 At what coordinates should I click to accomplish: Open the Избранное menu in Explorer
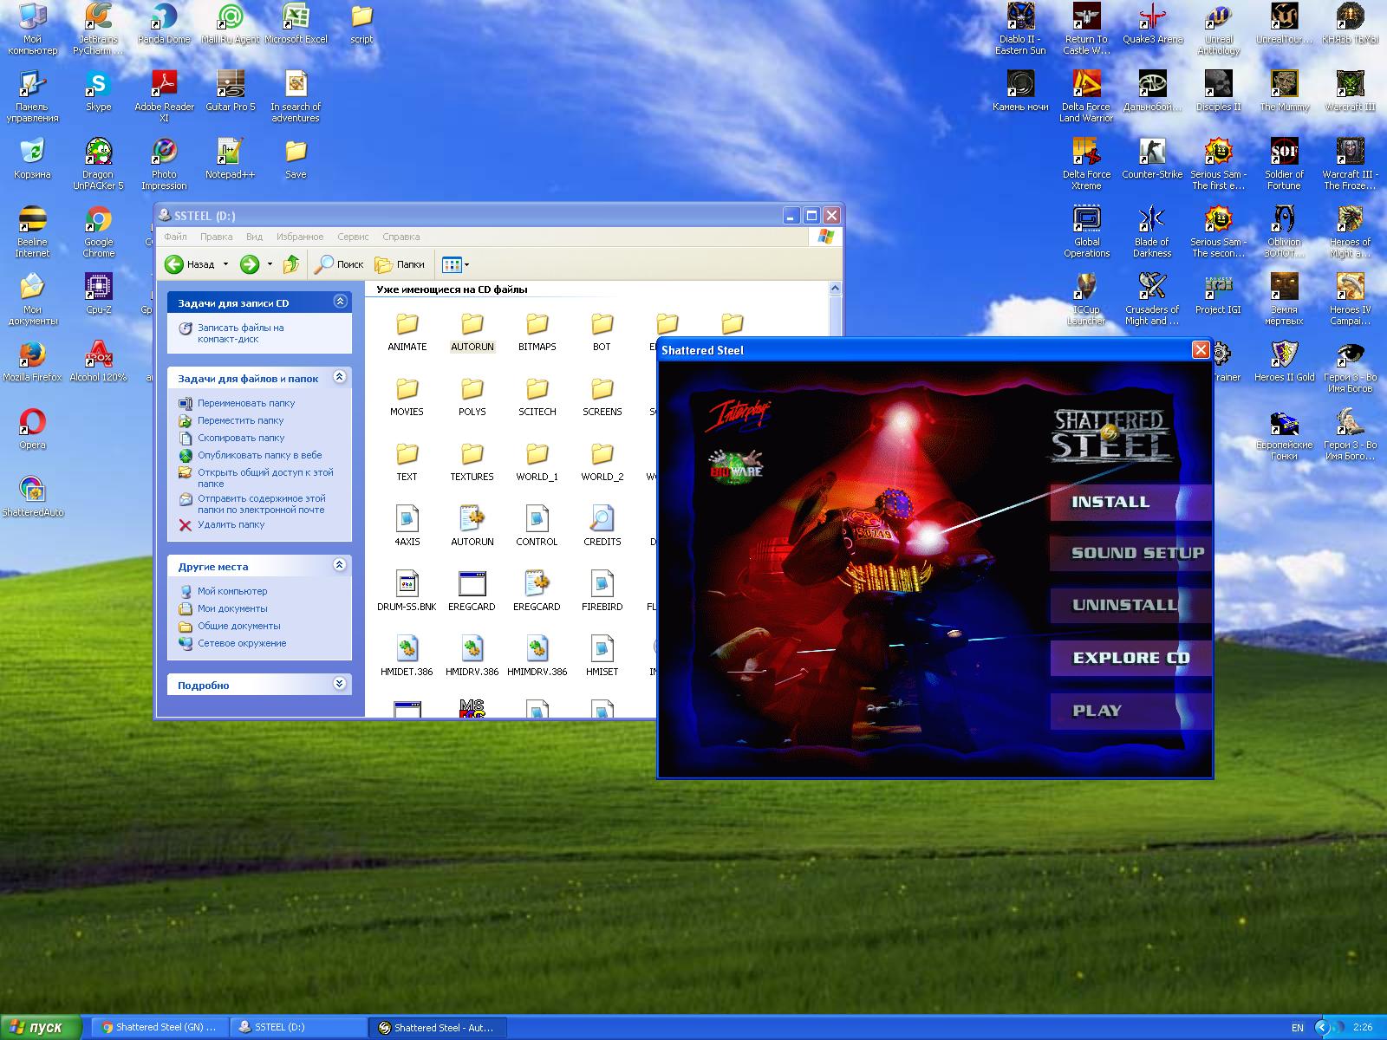click(x=300, y=237)
